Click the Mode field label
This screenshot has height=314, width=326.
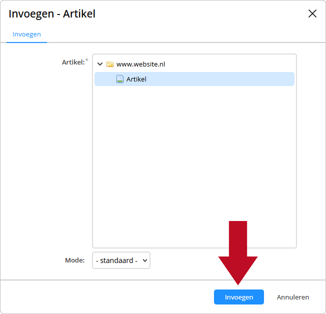click(x=75, y=260)
